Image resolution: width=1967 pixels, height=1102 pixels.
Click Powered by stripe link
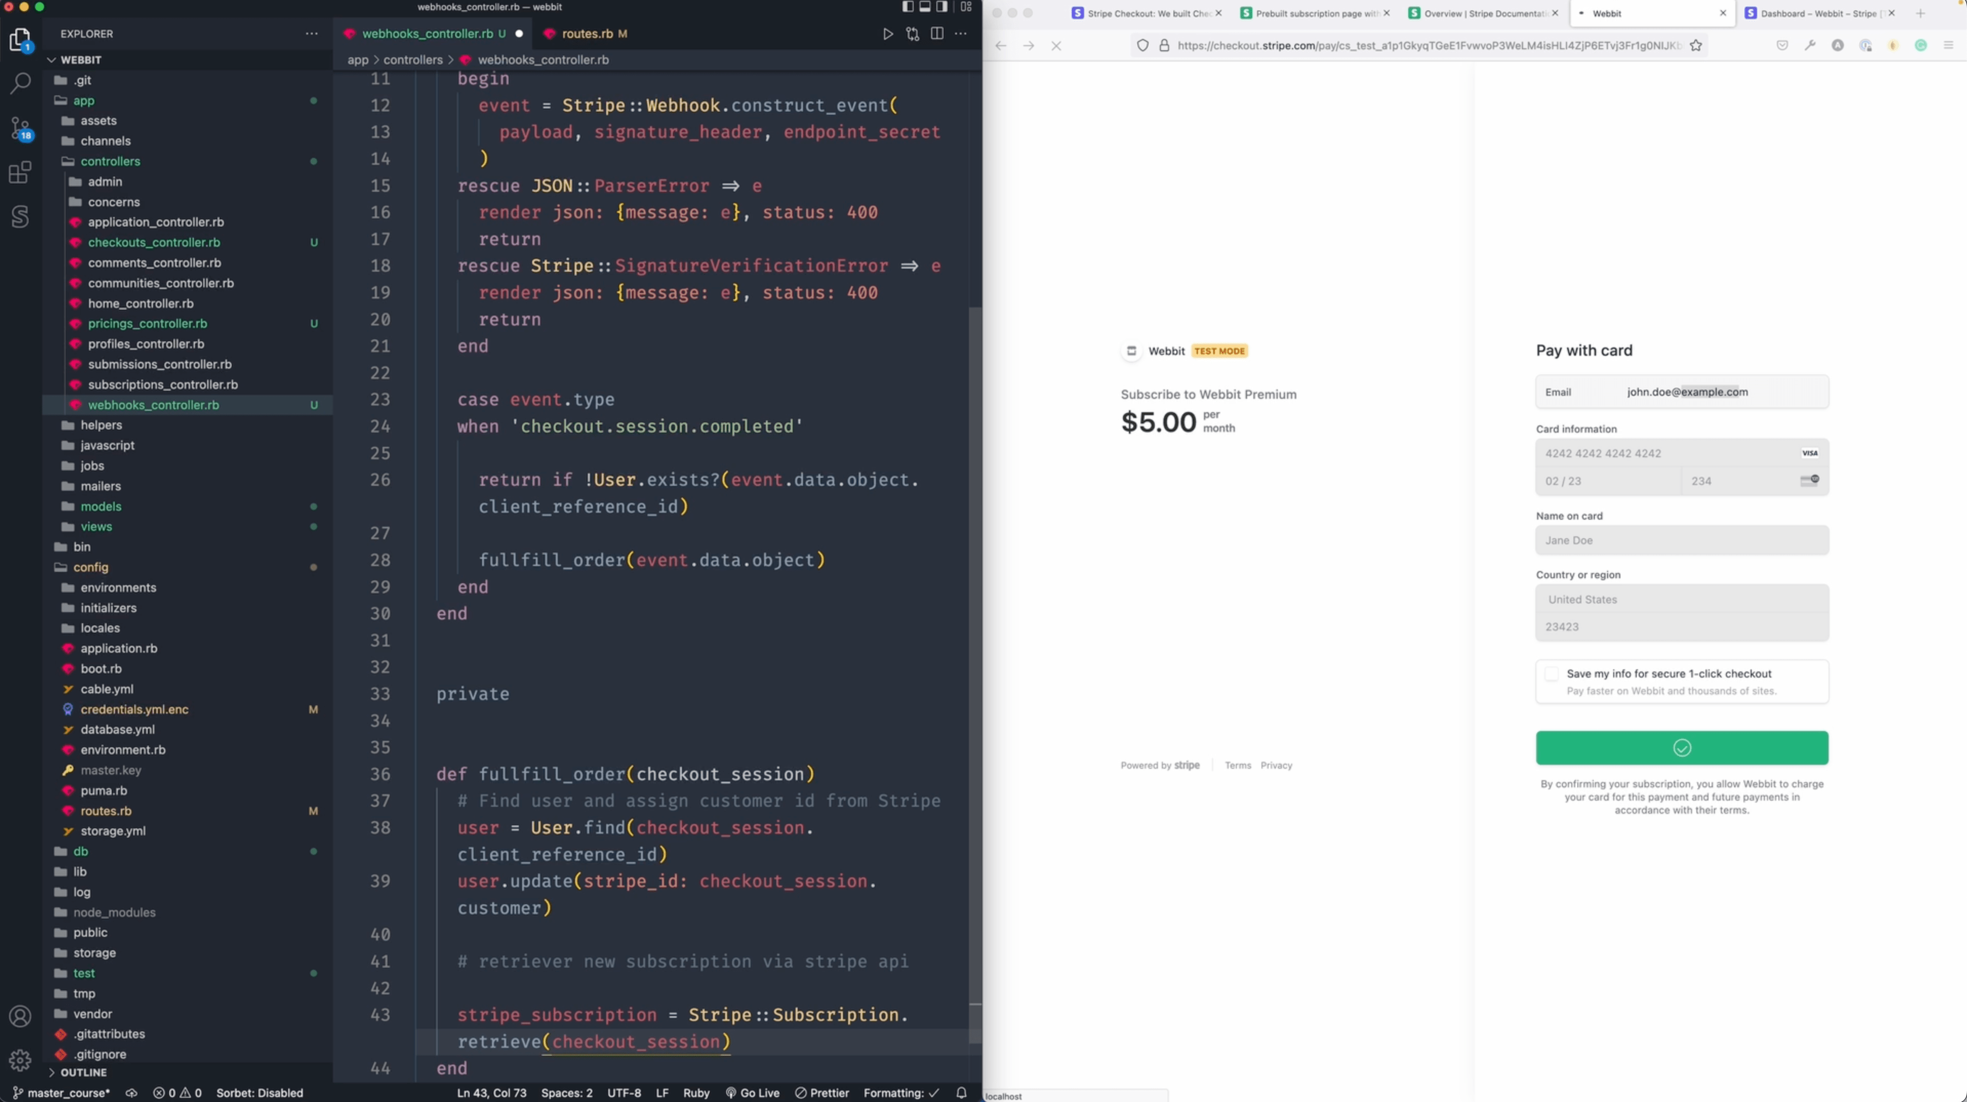[1160, 765]
